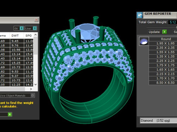Image resolution: width=177 pixels, height=132 pixels.
Task: Select the 1.70 X 1.70 gem row
Action: click(x=165, y=78)
